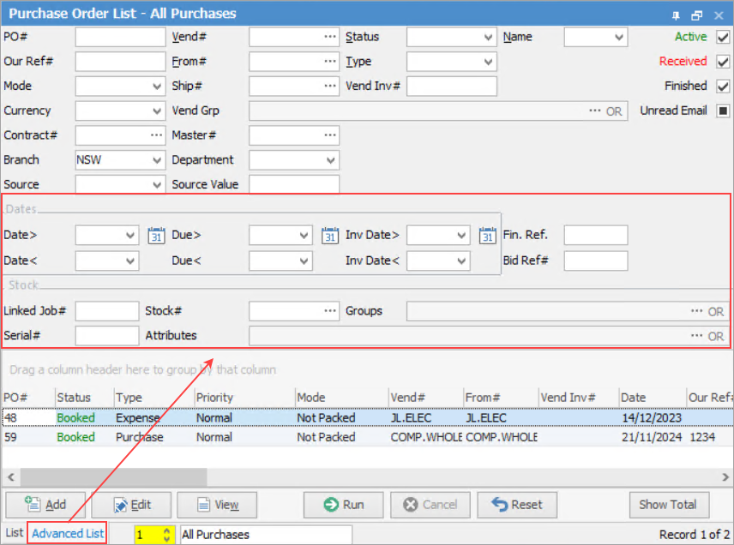Toggle the Finished checkbox

(x=723, y=86)
